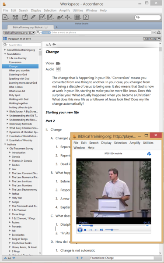The image size is (164, 263).
Task: Click the Video camera icon
Action: click(58, 64)
